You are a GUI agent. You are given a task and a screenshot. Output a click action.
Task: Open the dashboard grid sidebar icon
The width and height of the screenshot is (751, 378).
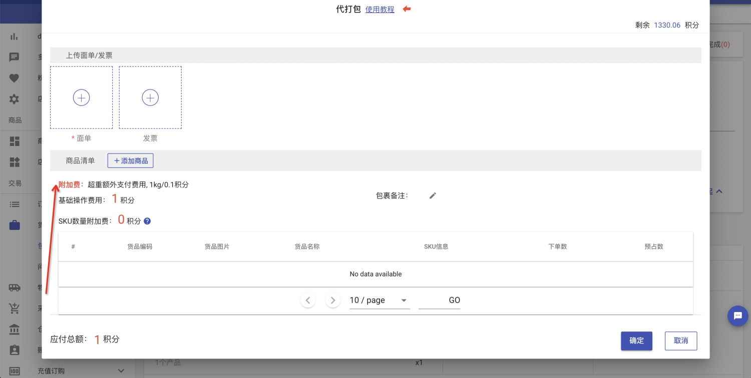point(15,141)
